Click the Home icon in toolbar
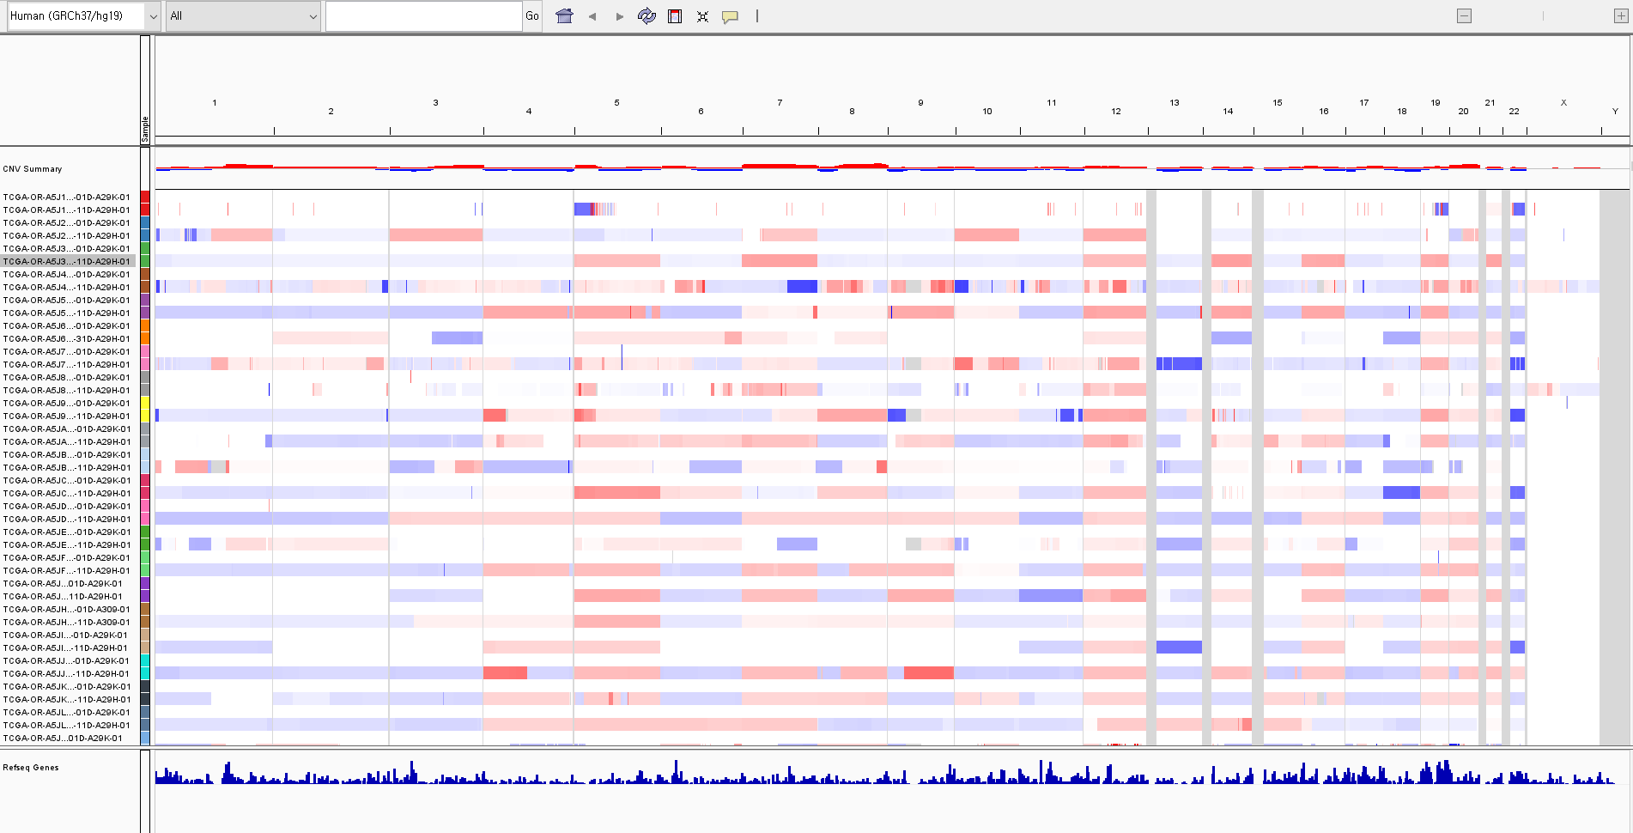 pyautogui.click(x=564, y=16)
